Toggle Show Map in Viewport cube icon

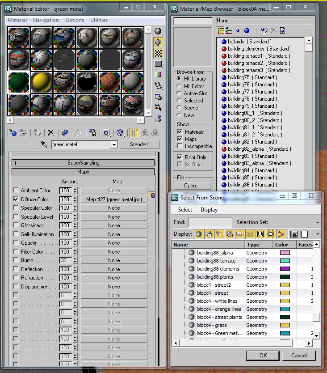click(x=120, y=133)
